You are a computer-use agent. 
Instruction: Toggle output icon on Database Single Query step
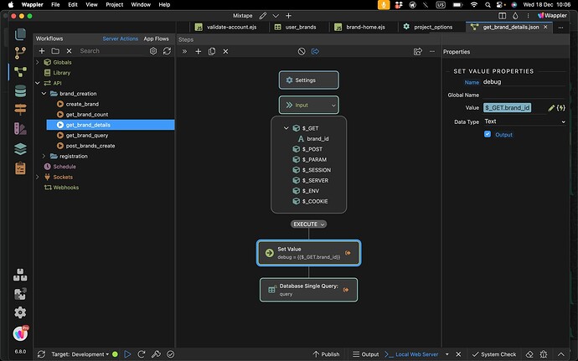(x=346, y=290)
